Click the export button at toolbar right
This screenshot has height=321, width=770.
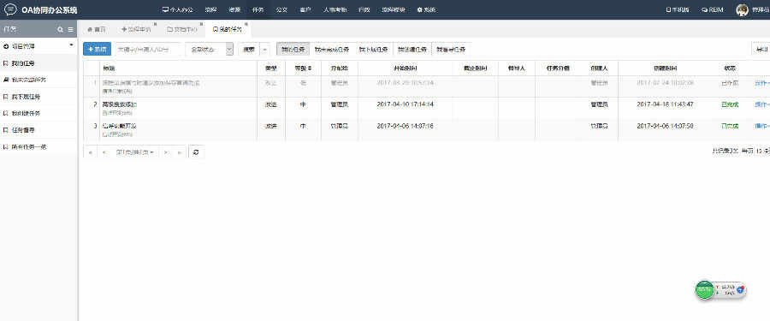tap(761, 49)
